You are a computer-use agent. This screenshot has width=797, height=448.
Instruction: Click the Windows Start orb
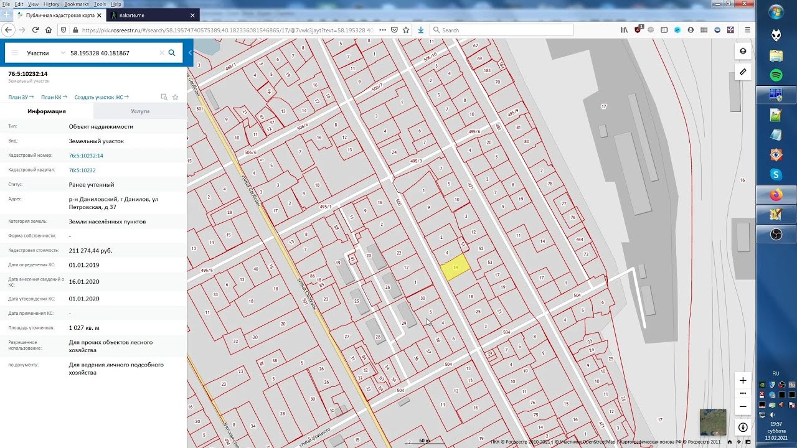click(x=776, y=12)
